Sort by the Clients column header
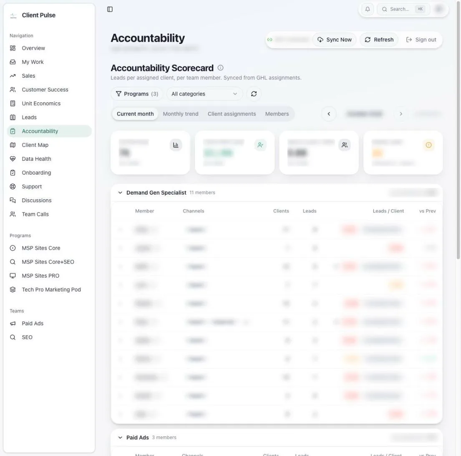 pos(281,211)
